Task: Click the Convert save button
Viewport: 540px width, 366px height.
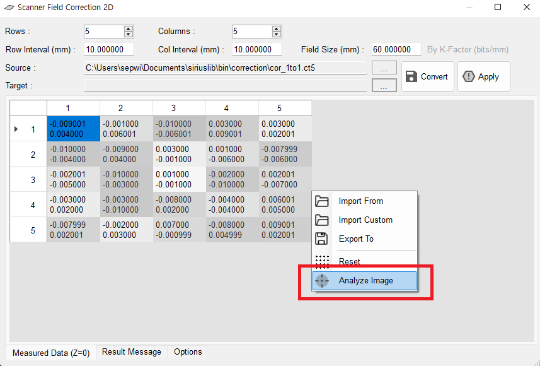Action: (x=427, y=77)
